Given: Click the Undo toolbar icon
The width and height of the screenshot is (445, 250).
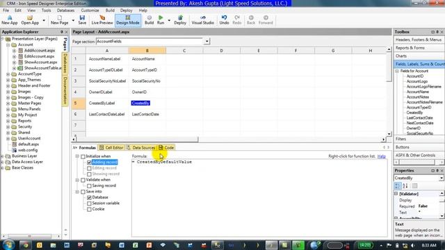Looking at the screenshot, I should pyautogui.click(x=224, y=20).
